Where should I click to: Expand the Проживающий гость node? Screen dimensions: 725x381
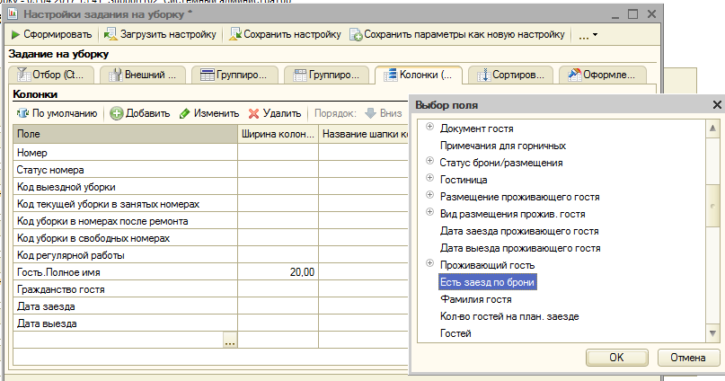pos(429,263)
